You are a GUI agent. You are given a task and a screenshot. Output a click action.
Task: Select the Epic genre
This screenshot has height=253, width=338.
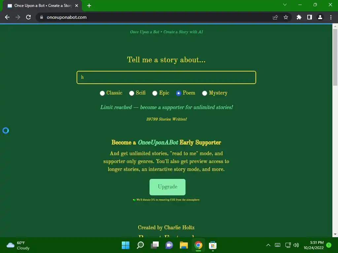(x=154, y=93)
